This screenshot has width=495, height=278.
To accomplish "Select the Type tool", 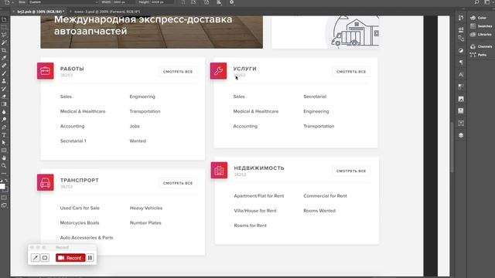I will pyautogui.click(x=4, y=135).
